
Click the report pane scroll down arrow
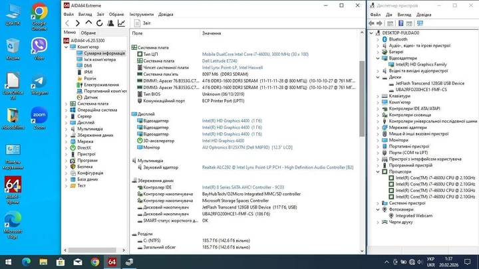tap(362, 251)
